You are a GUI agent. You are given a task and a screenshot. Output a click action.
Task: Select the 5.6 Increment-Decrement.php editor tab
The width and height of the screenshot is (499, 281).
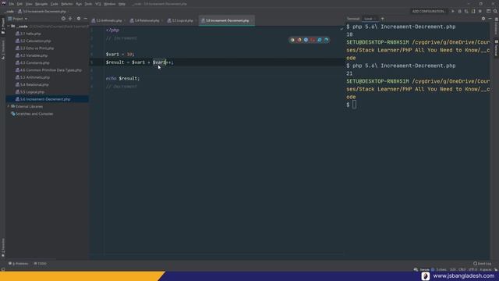point(227,20)
